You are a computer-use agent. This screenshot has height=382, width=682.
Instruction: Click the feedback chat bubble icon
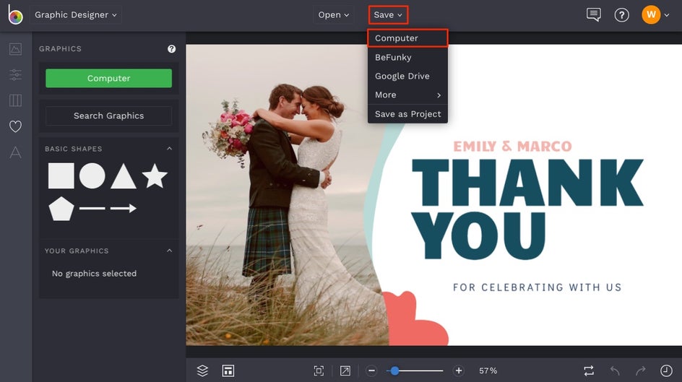tap(593, 14)
